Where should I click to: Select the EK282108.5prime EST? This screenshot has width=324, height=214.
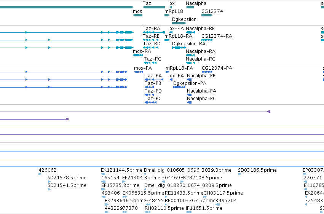201,178
